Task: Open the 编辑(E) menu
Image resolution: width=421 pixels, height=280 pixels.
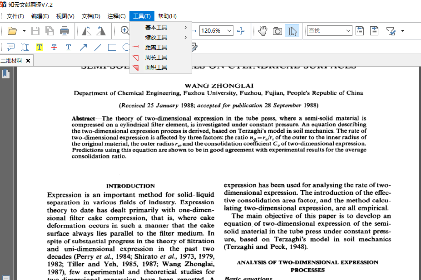Action: pos(40,16)
